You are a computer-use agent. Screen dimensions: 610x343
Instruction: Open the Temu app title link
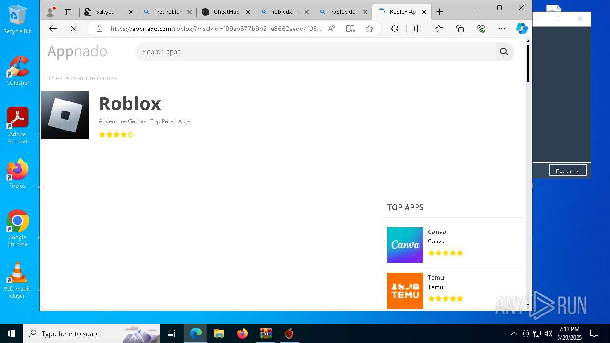[436, 278]
